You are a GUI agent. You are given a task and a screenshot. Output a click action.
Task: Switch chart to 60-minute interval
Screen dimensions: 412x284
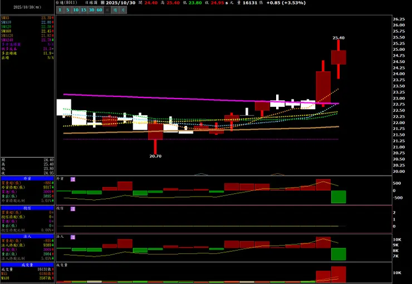[99, 10]
